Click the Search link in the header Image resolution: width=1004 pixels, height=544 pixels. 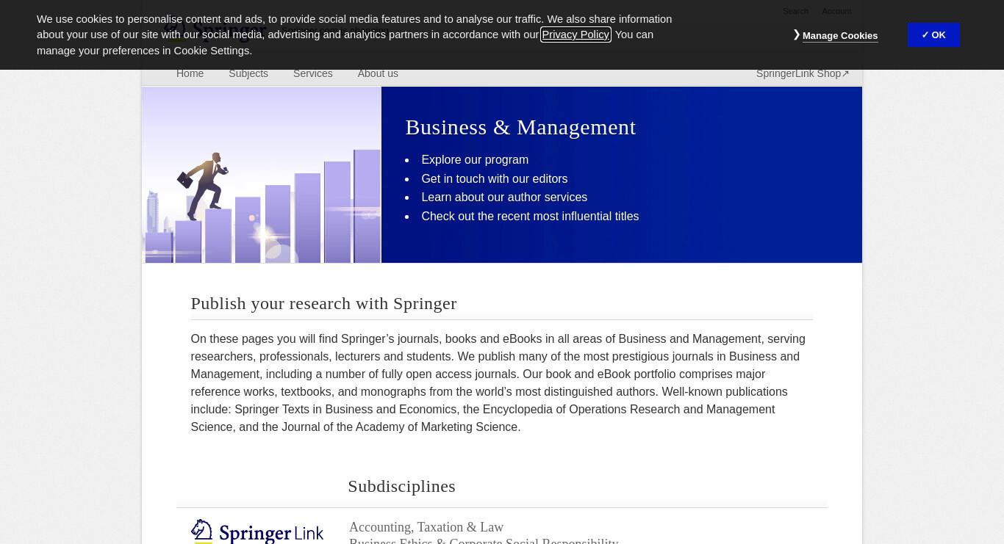point(795,11)
